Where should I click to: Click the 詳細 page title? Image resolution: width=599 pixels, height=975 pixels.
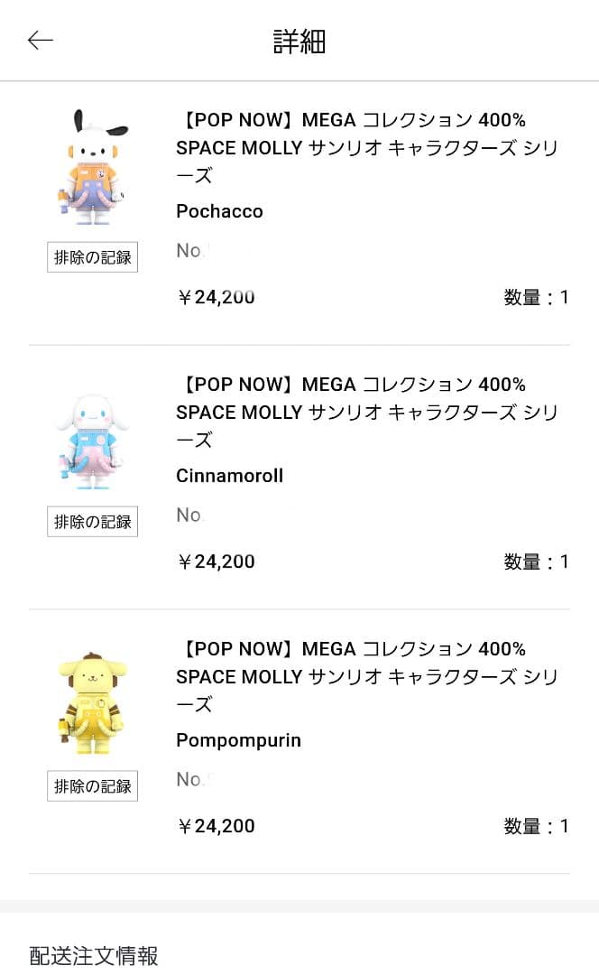pyautogui.click(x=299, y=42)
